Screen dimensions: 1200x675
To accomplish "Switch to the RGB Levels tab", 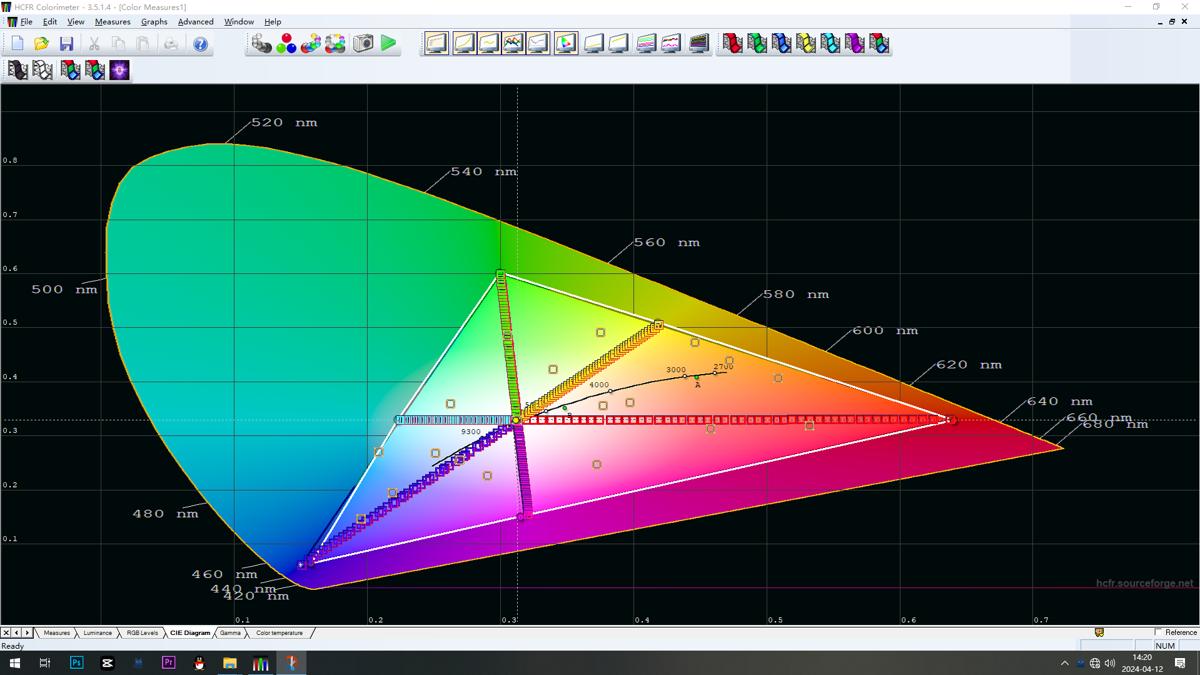I will (143, 632).
